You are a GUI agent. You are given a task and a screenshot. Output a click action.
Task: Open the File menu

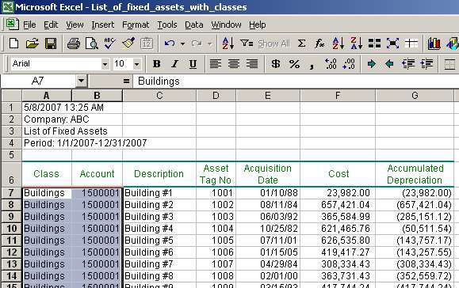(x=29, y=25)
